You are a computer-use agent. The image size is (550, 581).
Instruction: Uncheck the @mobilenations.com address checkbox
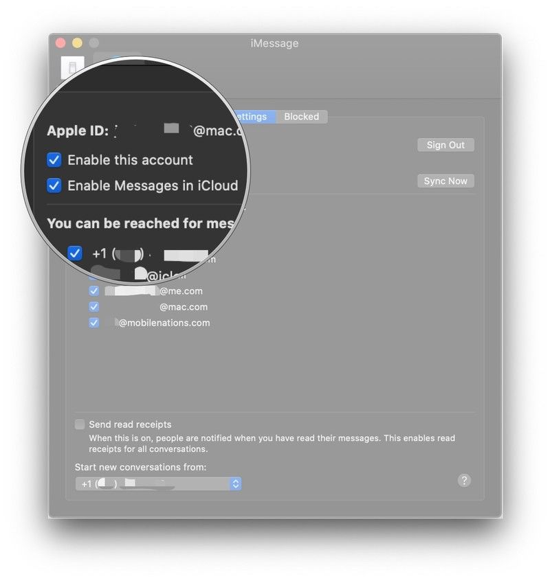[94, 323]
